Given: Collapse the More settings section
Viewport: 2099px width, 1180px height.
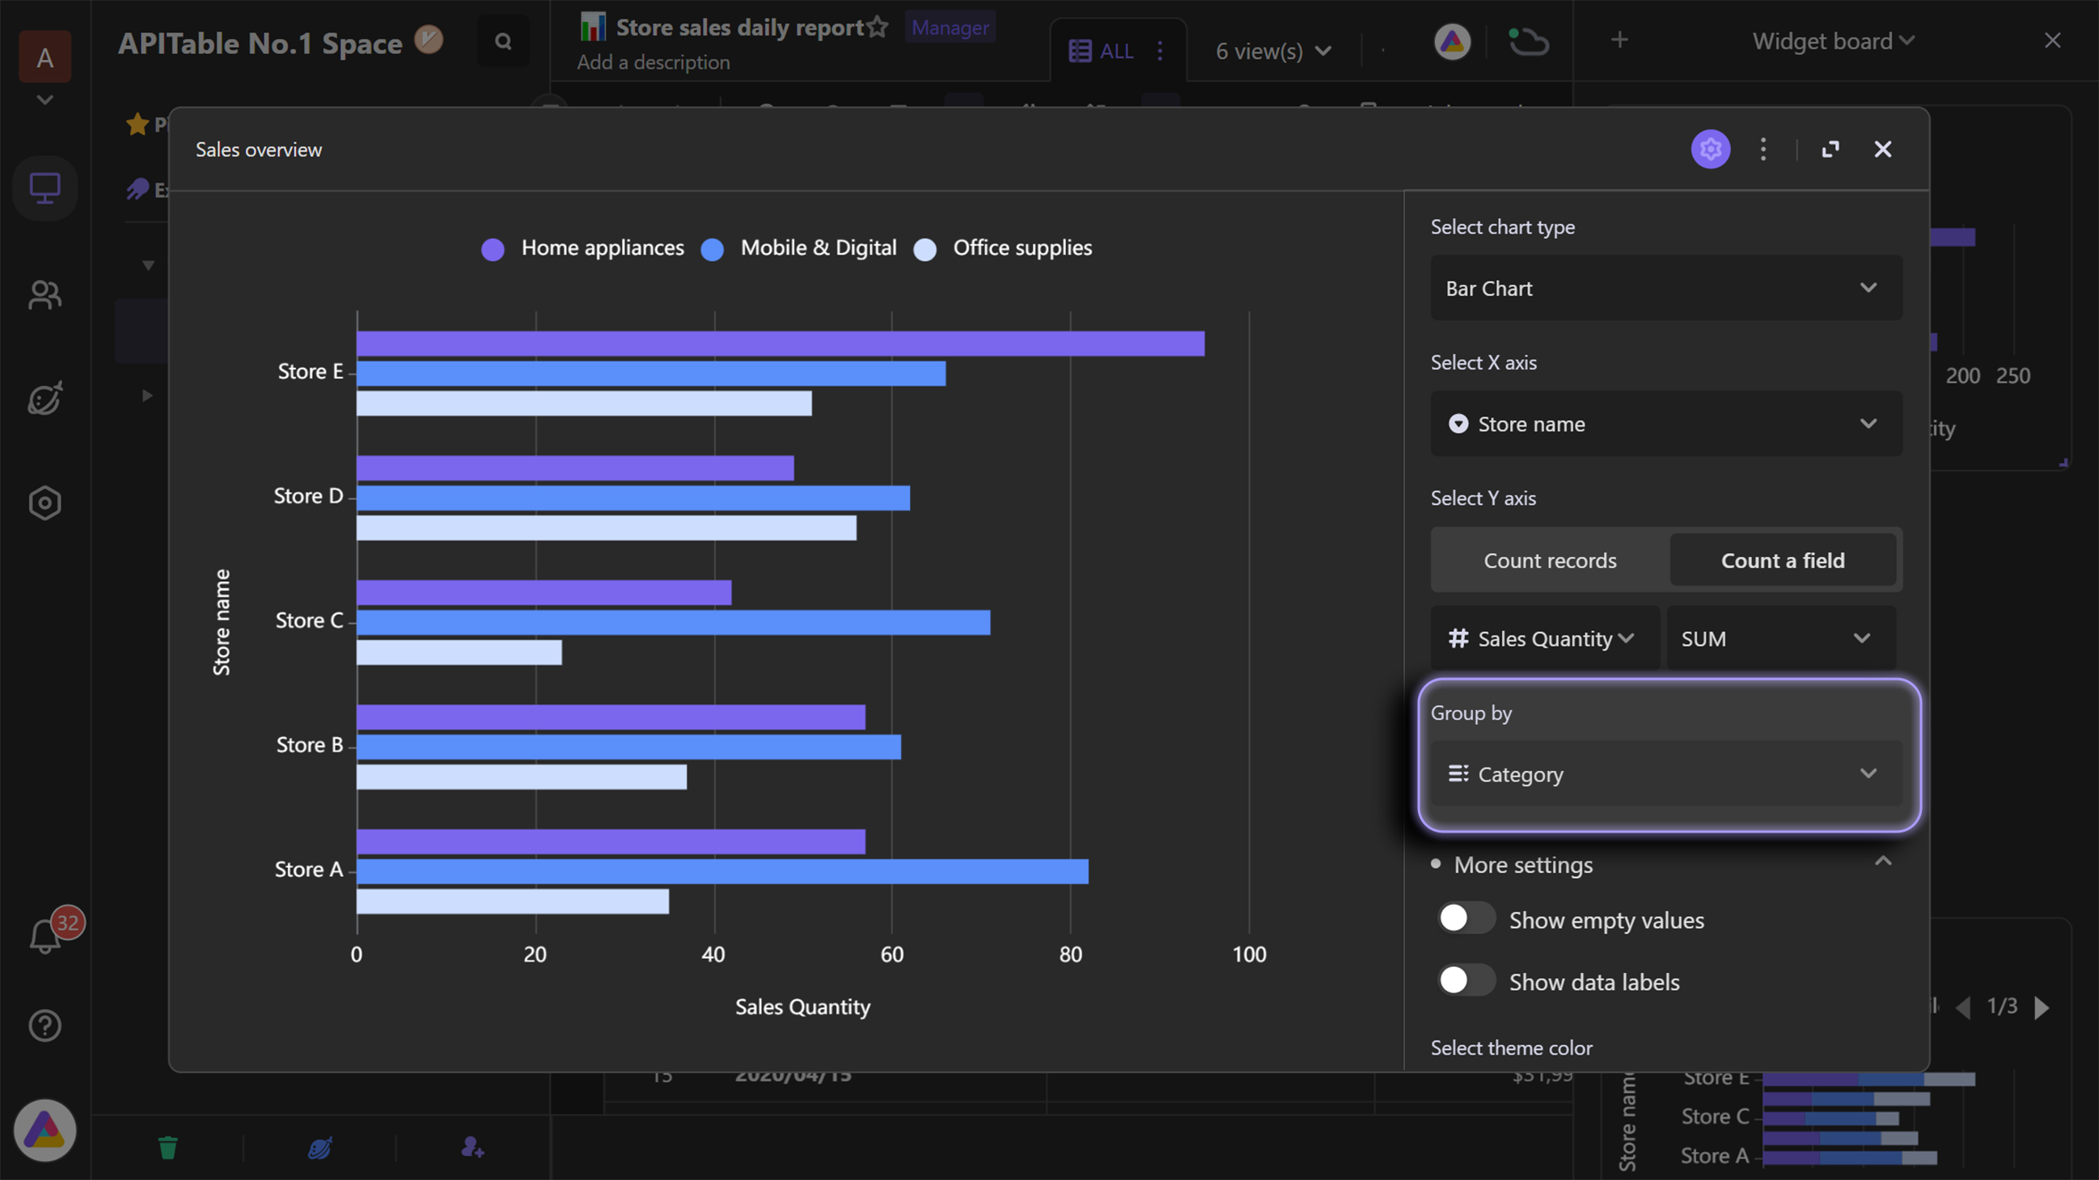Looking at the screenshot, I should [1882, 862].
